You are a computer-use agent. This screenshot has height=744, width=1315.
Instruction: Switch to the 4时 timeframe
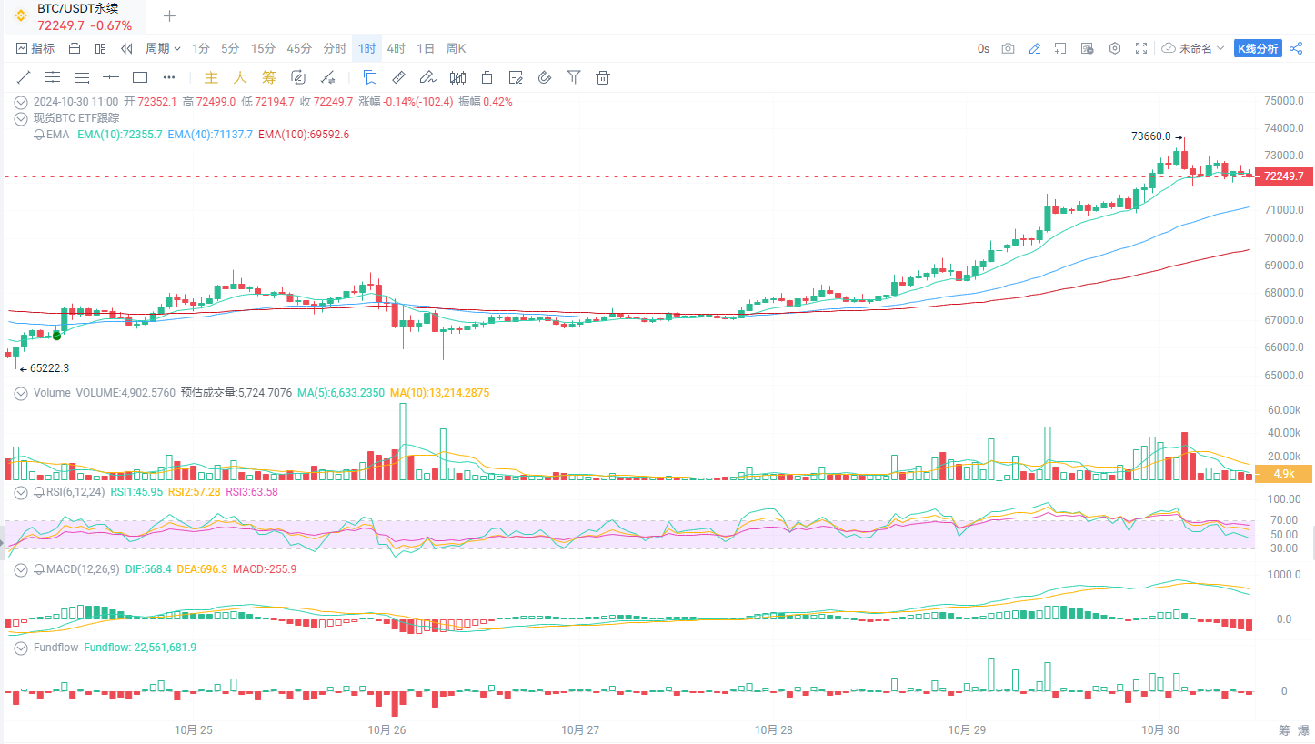[397, 48]
